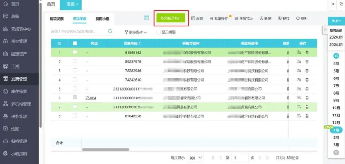Click the page number input box
Viewport: 345px width, 164px height.
[240, 158]
